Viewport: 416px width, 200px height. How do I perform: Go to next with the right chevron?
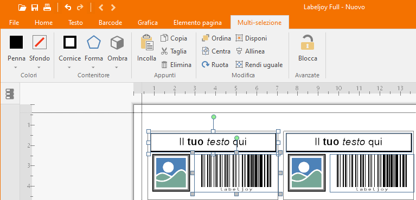pyautogui.click(x=113, y=8)
